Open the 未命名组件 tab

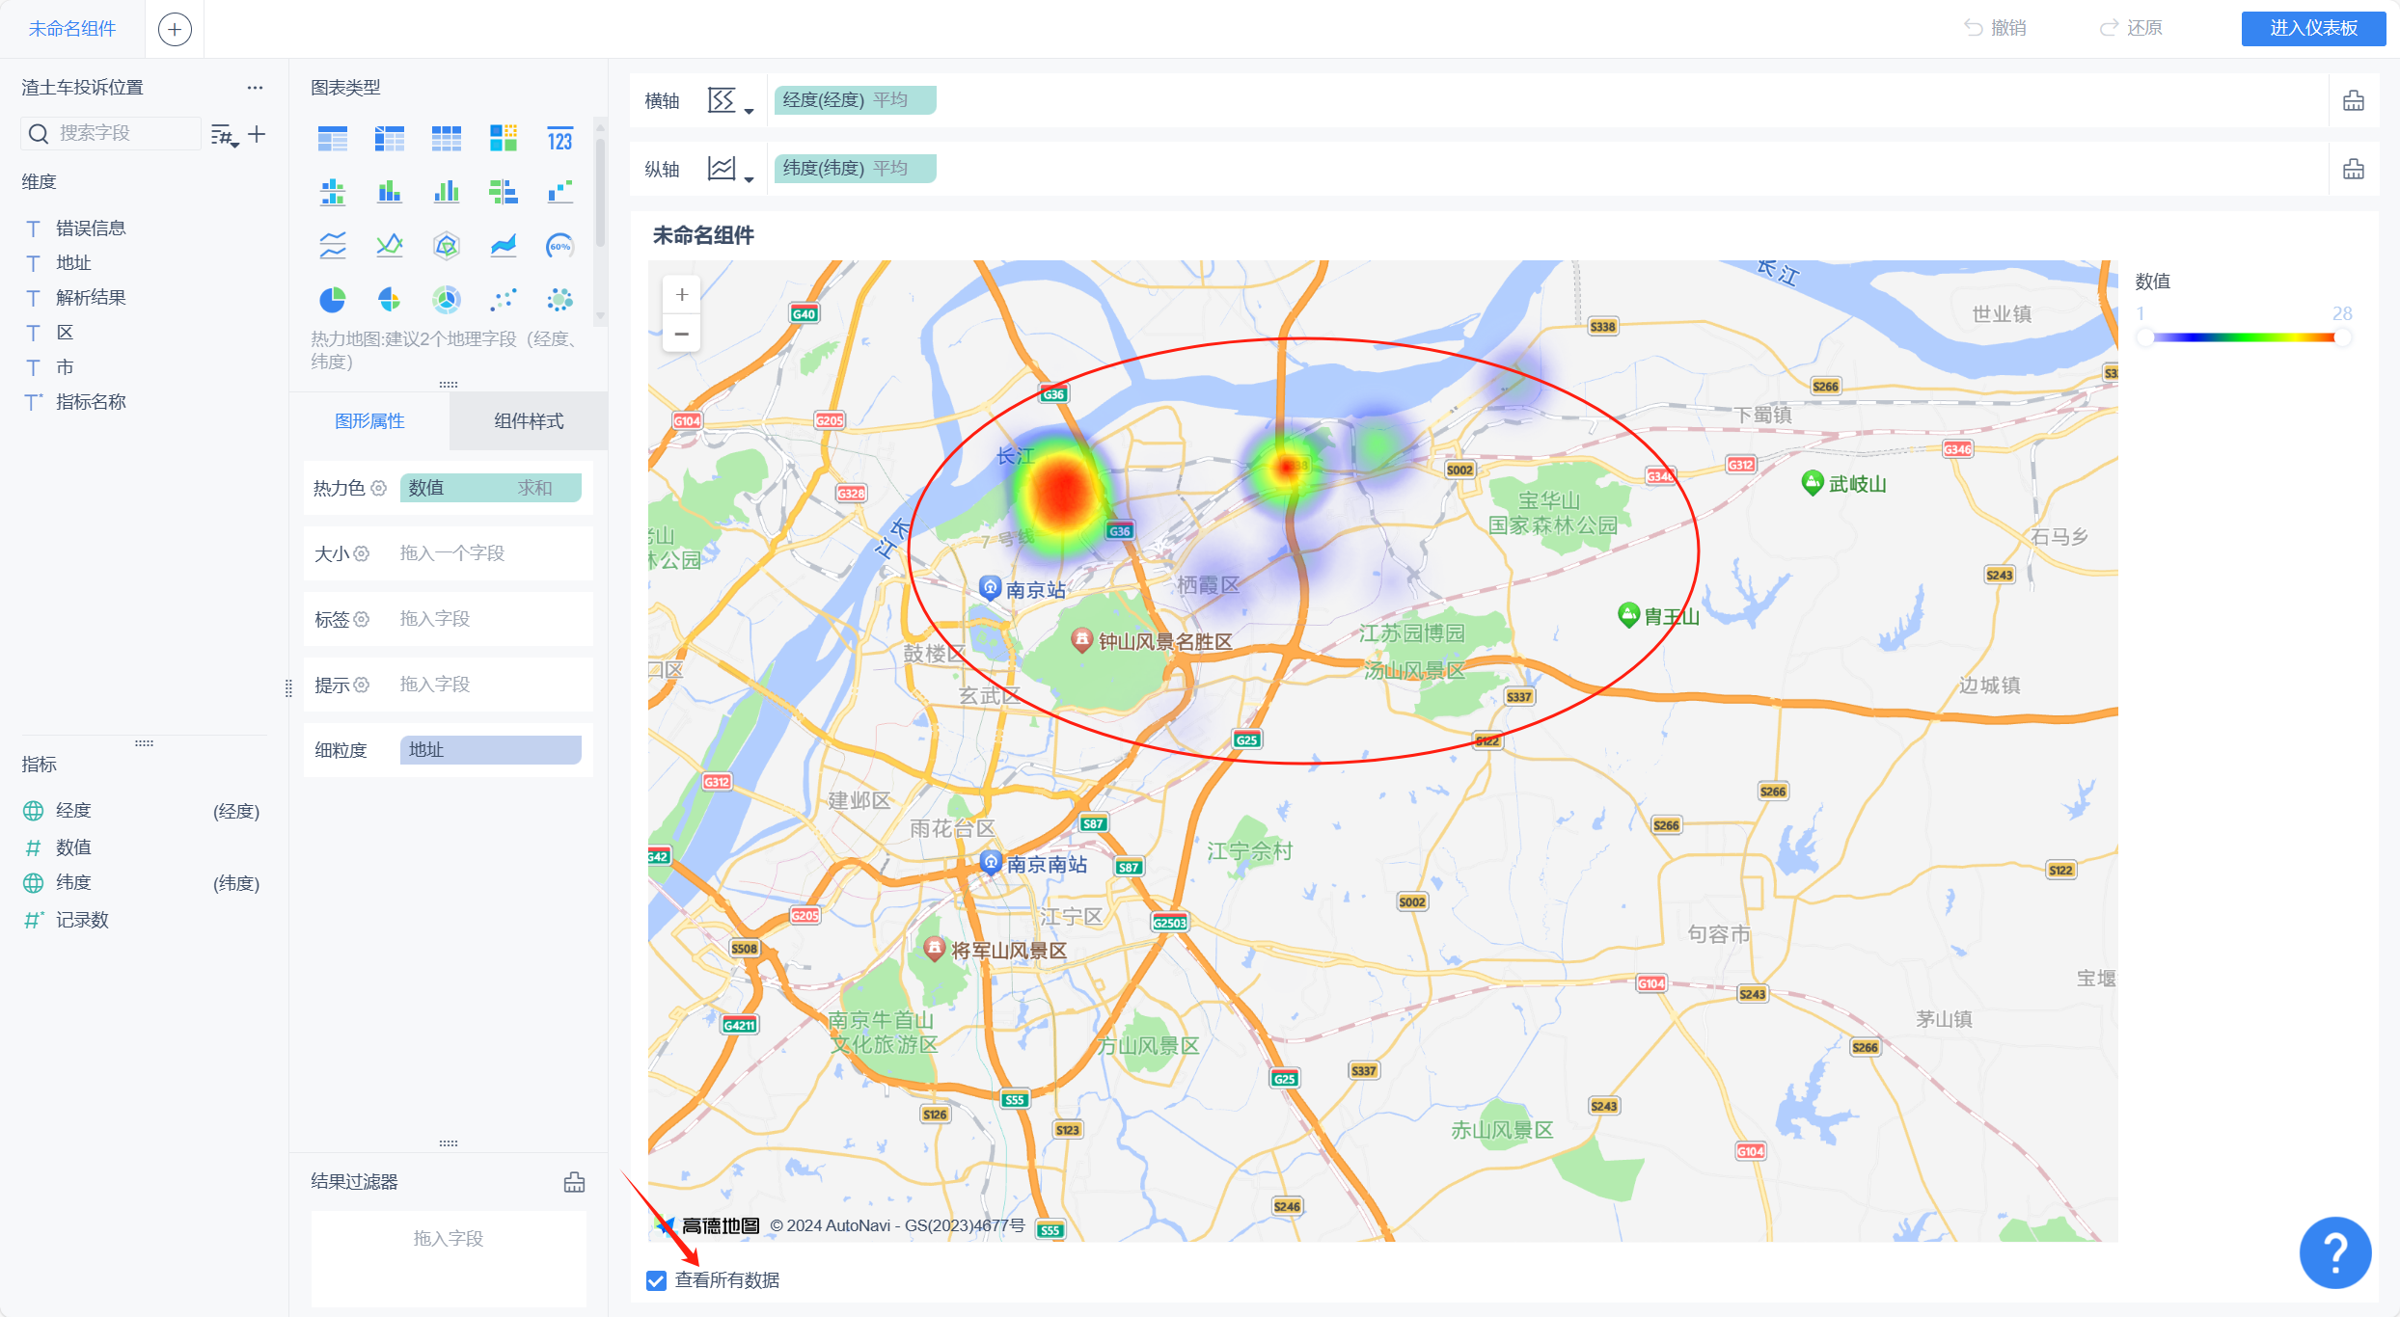point(72,29)
